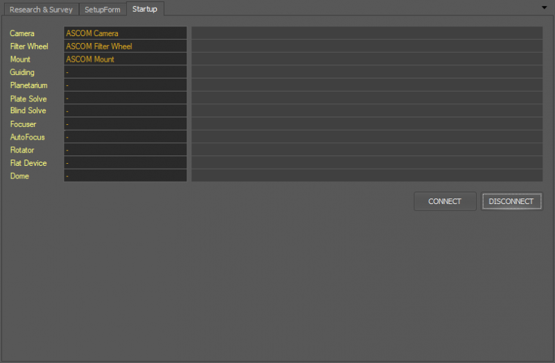The height and width of the screenshot is (363, 555).
Task: Click the CONNECT button
Action: (445, 201)
